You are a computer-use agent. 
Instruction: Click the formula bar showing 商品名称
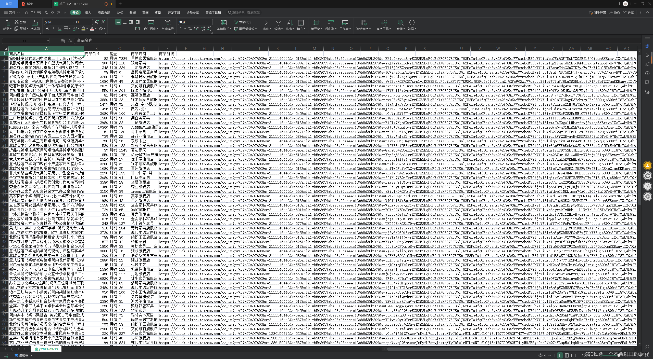(357, 41)
